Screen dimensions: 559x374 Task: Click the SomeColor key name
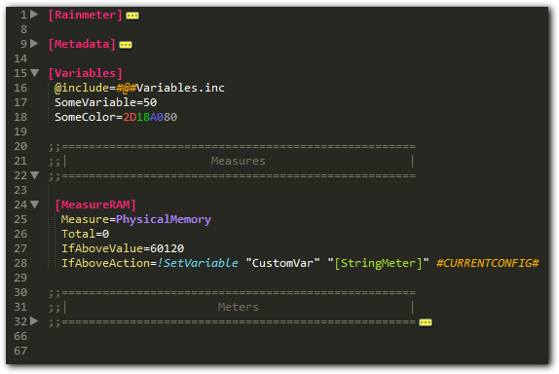tap(85, 117)
